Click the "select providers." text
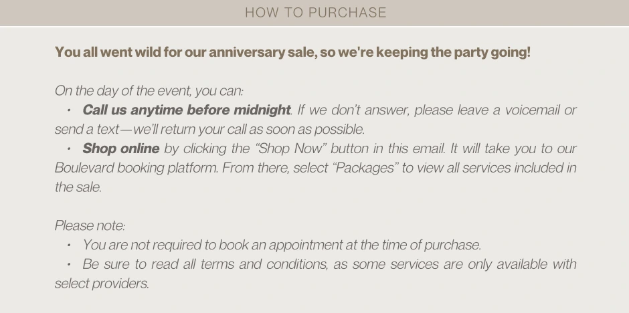 102,284
